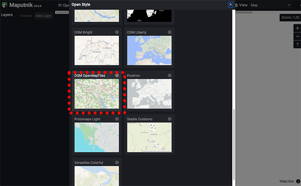Open the MapLibre link

tap(286, 181)
